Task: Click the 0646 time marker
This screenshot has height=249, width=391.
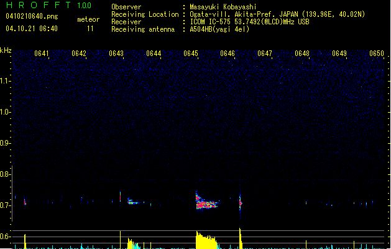Action: coord(228,54)
